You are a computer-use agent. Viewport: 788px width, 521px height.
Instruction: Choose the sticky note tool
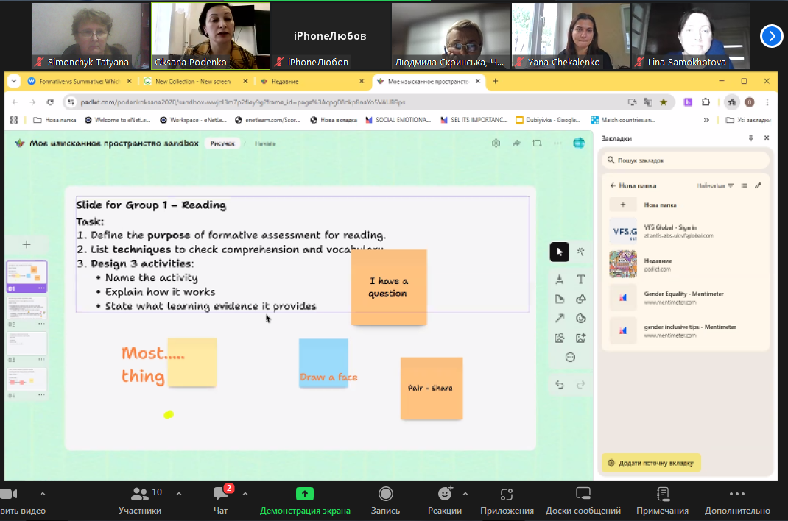(560, 299)
